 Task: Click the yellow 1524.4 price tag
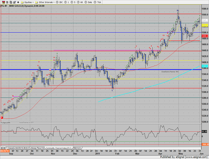point(205,25)
